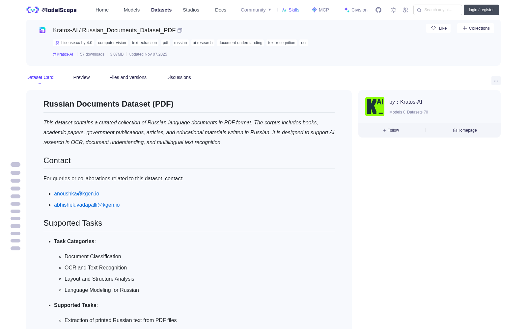527x329 pixels.
Task: Open Kratos-AI Homepage link
Action: click(465, 130)
